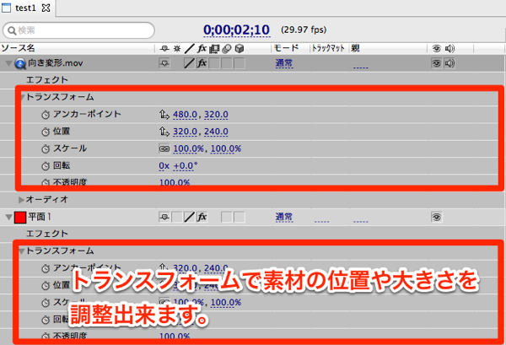
Task: Click the 親 parent column header
Action: coord(355,48)
